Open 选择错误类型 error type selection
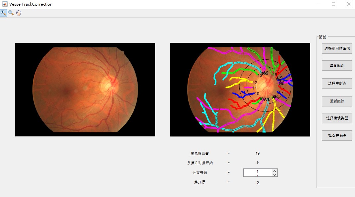Image resolution: width=355 pixels, height=197 pixels. pos(337,118)
